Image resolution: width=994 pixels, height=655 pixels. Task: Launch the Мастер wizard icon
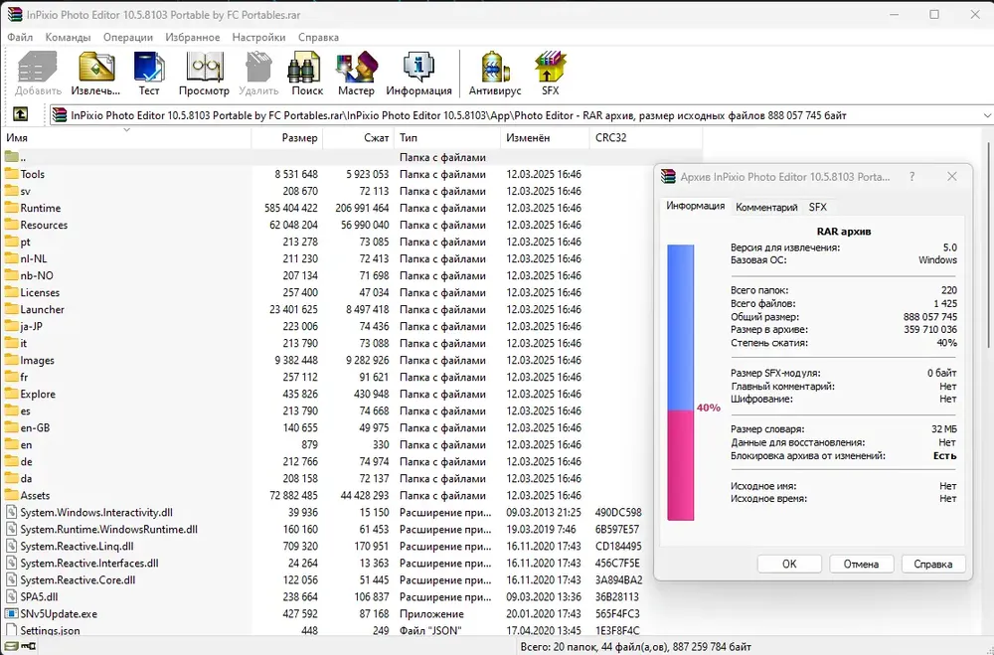pos(356,67)
